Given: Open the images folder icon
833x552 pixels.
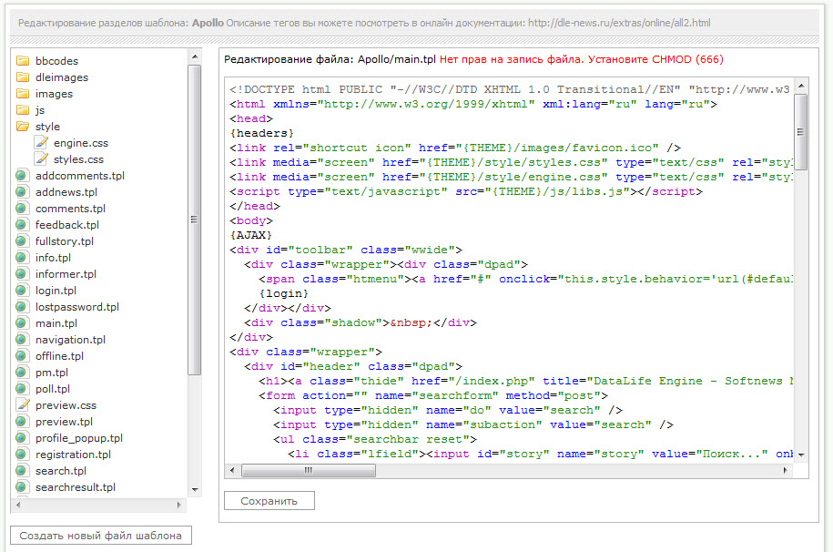Looking at the screenshot, I should pos(23,93).
